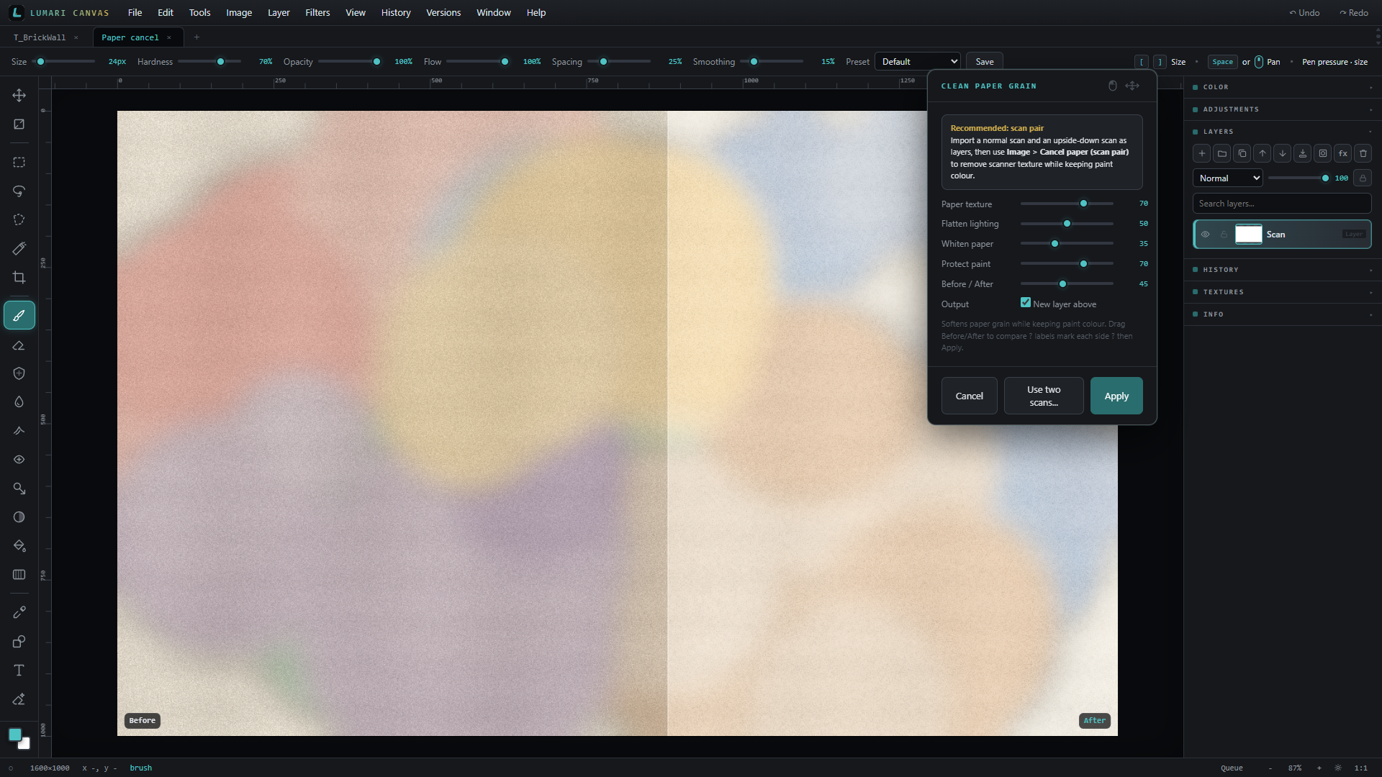Adjust the layer opacity slider
Screen dimensions: 1382x777
coord(1299,178)
